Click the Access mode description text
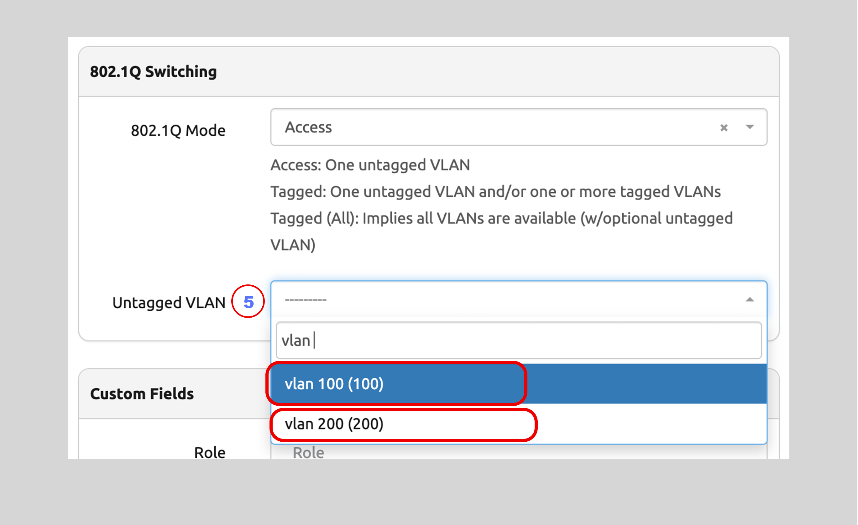Viewport: 858px width, 525px height. [x=370, y=165]
